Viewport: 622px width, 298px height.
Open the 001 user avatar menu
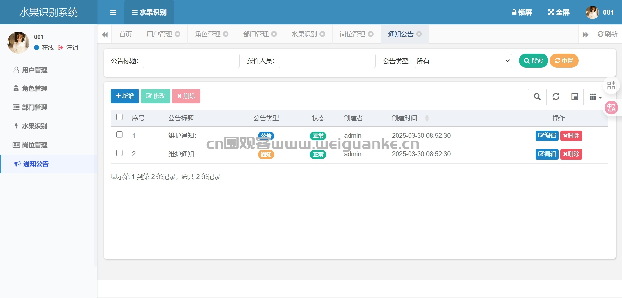coord(600,12)
